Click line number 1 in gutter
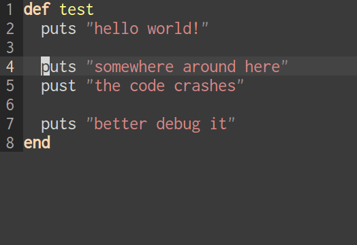Image resolution: width=357 pixels, height=245 pixels. 10,10
